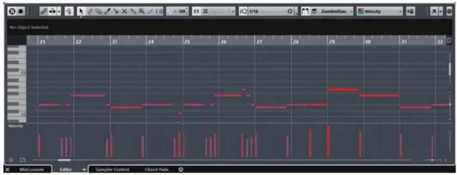
Task: Open the Snap Type grid icon
Action: click(x=205, y=11)
